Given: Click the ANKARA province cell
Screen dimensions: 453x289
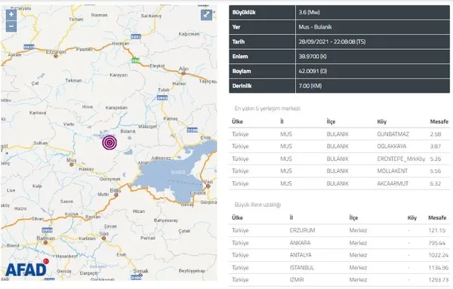Looking at the screenshot, I should (300, 243).
